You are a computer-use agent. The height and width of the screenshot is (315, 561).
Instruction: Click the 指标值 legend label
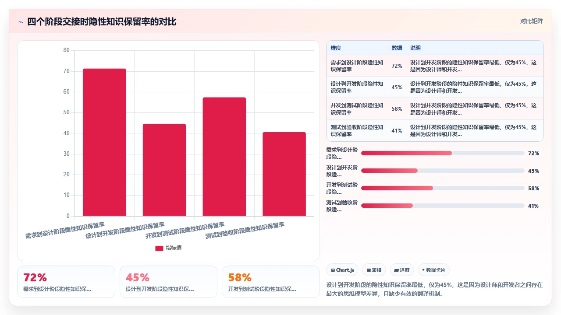point(174,248)
